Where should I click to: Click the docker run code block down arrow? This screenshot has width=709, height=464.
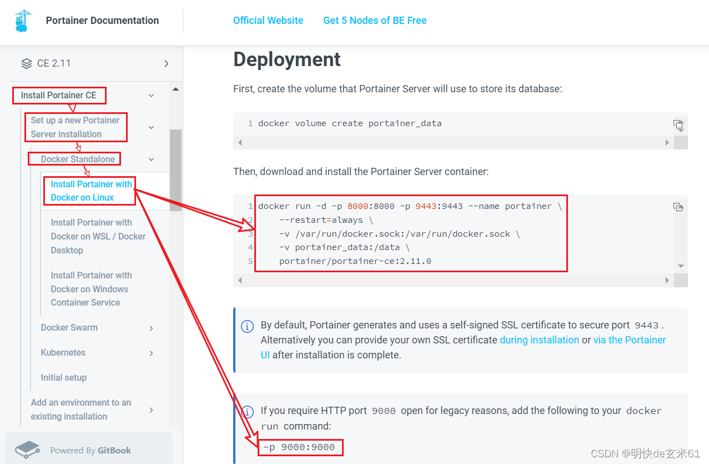click(x=681, y=266)
